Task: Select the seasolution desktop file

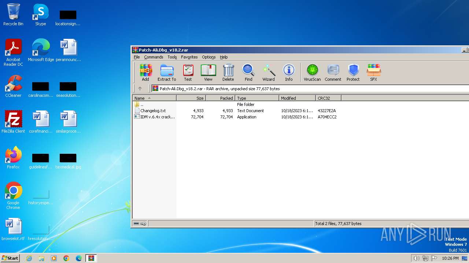Action: pos(68,89)
